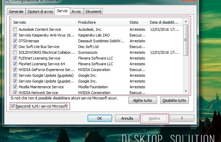Switch to the Generale tab
The width and height of the screenshot is (221, 142).
(x=16, y=11)
